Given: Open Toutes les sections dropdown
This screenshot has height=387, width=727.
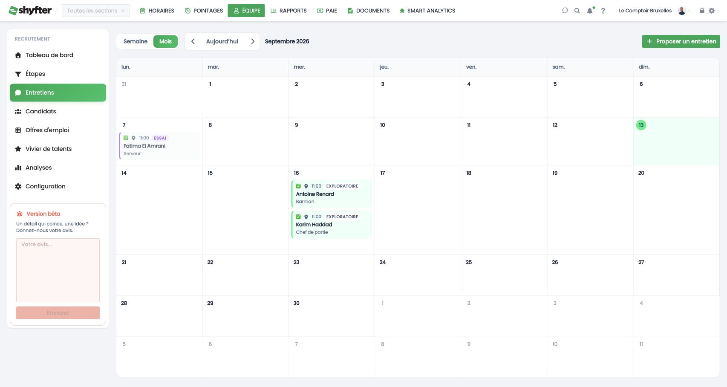Looking at the screenshot, I should (x=95, y=11).
